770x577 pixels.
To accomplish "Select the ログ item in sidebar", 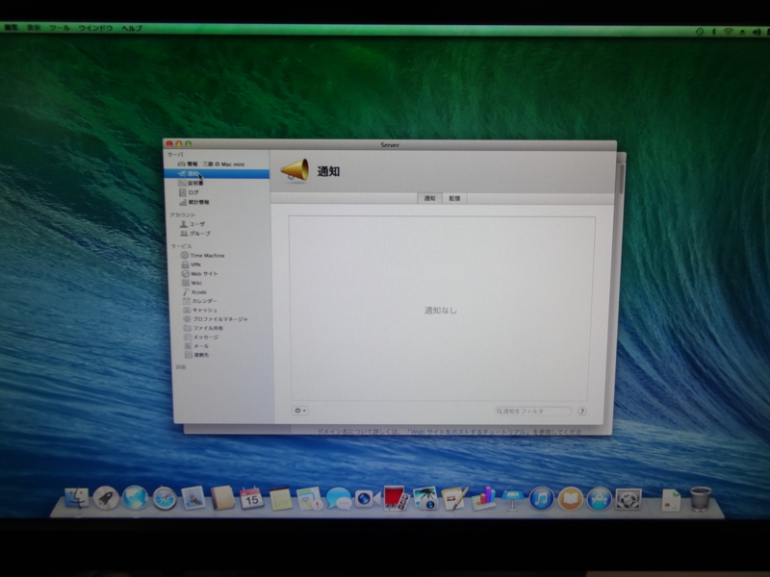I will click(189, 192).
